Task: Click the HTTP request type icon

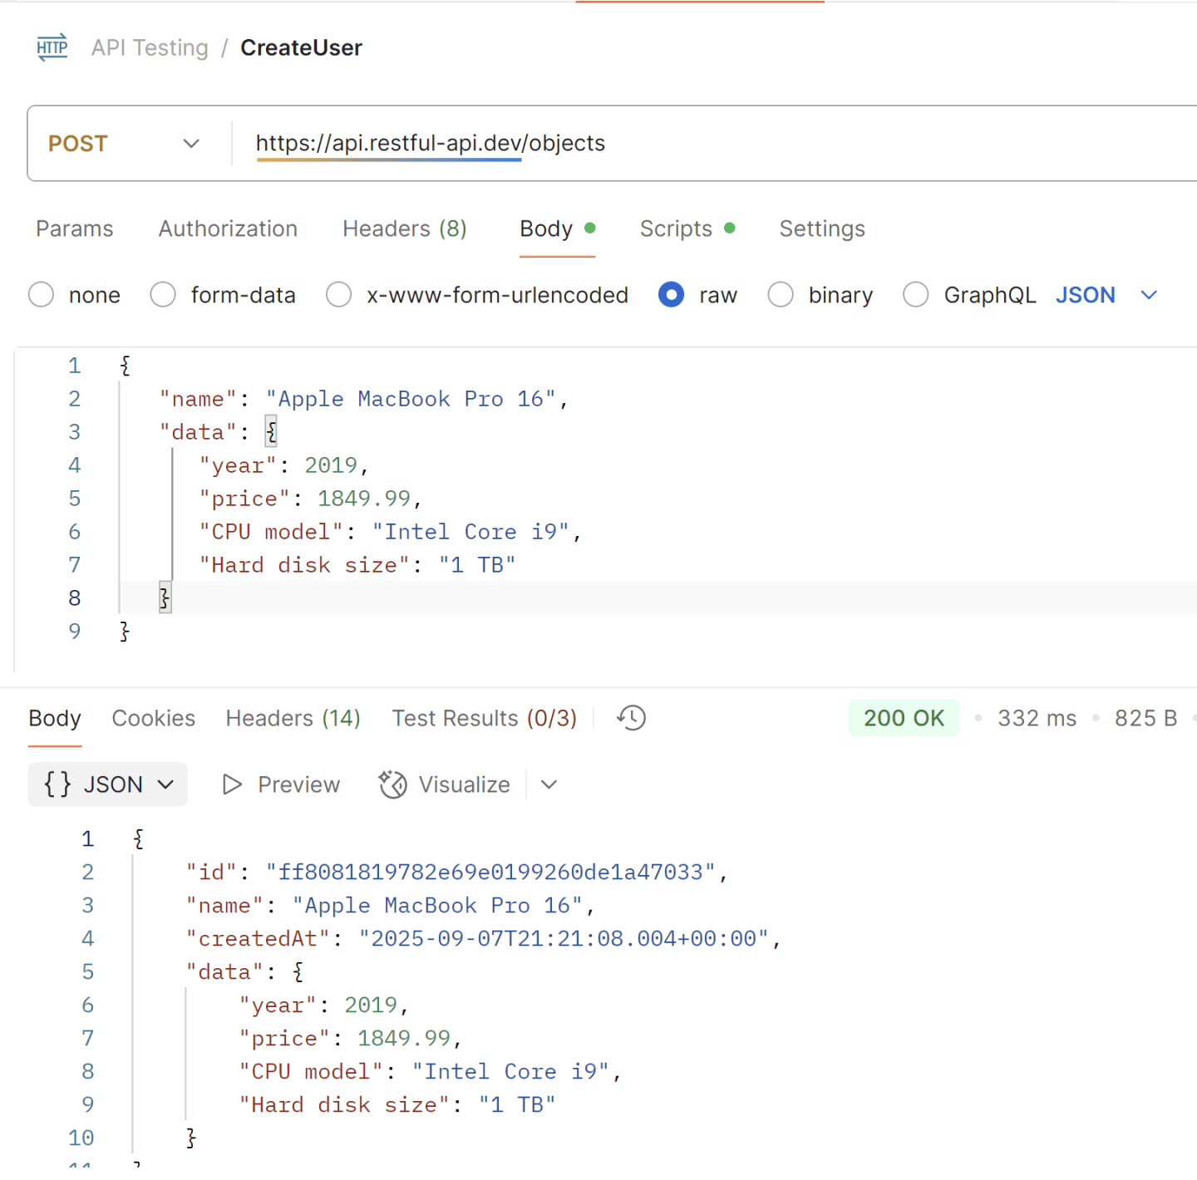Action: pyautogui.click(x=52, y=47)
